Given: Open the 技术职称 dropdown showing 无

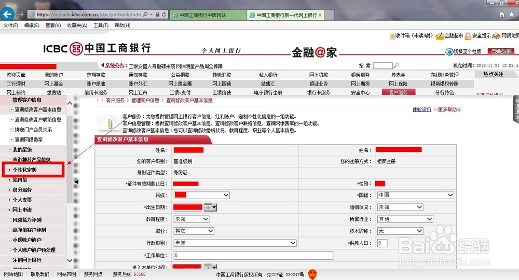Looking at the screenshot, I should click(x=400, y=231).
